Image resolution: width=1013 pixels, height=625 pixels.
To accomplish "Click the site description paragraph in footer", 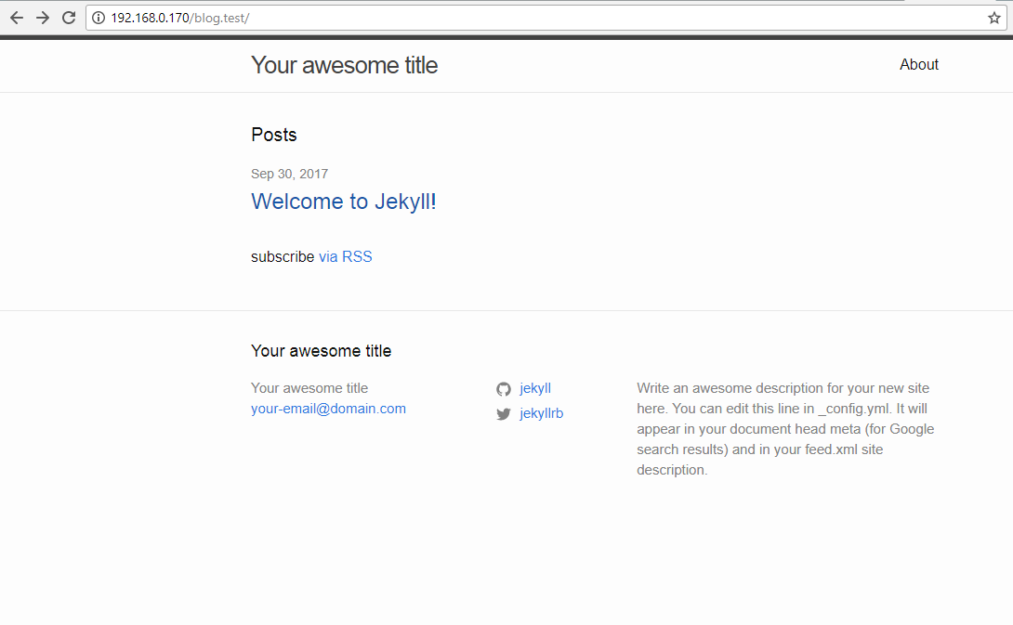I will tap(784, 429).
